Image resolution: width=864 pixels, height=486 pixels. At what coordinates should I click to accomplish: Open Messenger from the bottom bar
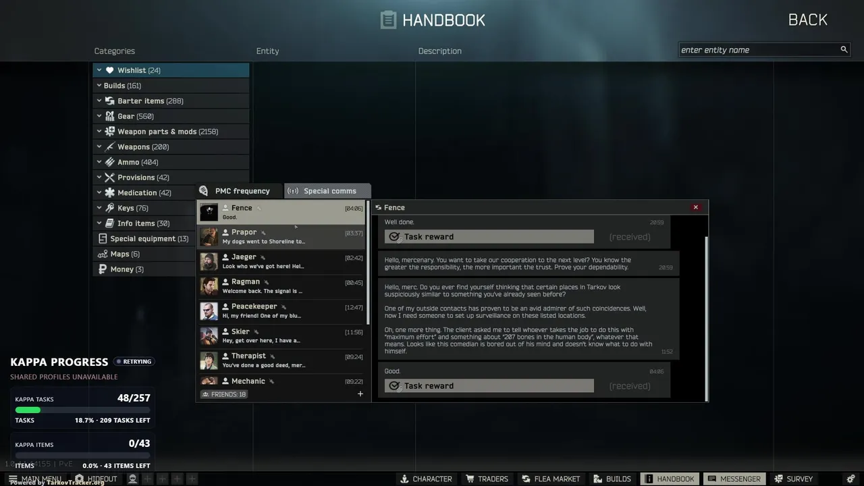pyautogui.click(x=734, y=479)
